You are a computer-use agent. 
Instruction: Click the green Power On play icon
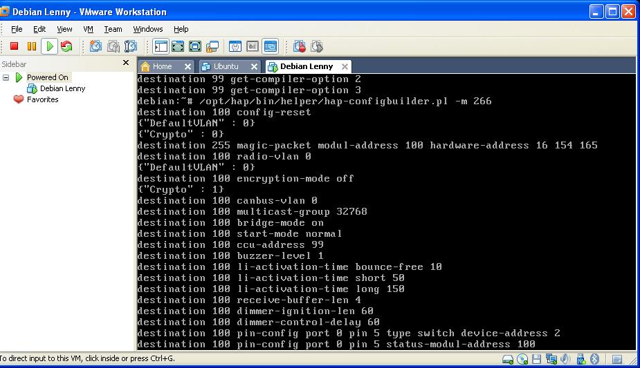click(49, 46)
